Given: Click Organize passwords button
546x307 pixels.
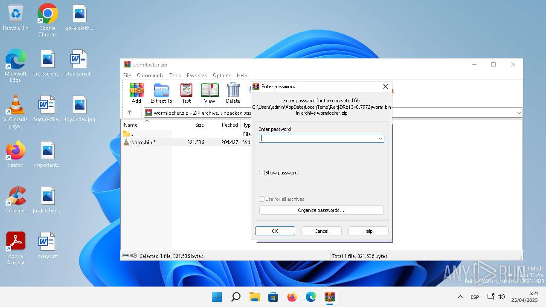Looking at the screenshot, I should (322, 210).
